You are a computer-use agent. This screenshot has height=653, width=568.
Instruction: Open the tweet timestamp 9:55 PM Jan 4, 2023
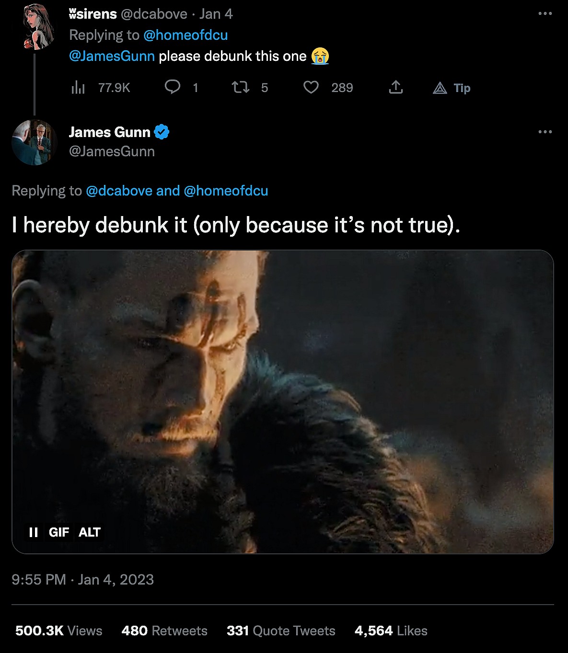pyautogui.click(x=82, y=580)
